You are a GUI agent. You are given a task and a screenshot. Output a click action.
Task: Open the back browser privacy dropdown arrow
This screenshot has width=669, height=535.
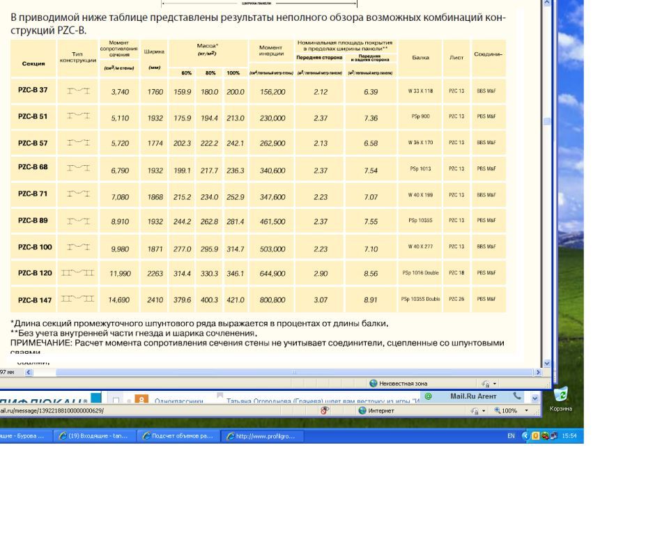pyautogui.click(x=484, y=411)
